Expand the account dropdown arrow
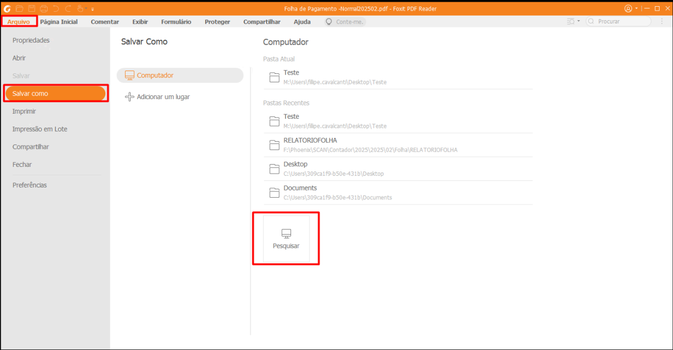Image resolution: width=673 pixels, height=350 pixels. pyautogui.click(x=636, y=9)
